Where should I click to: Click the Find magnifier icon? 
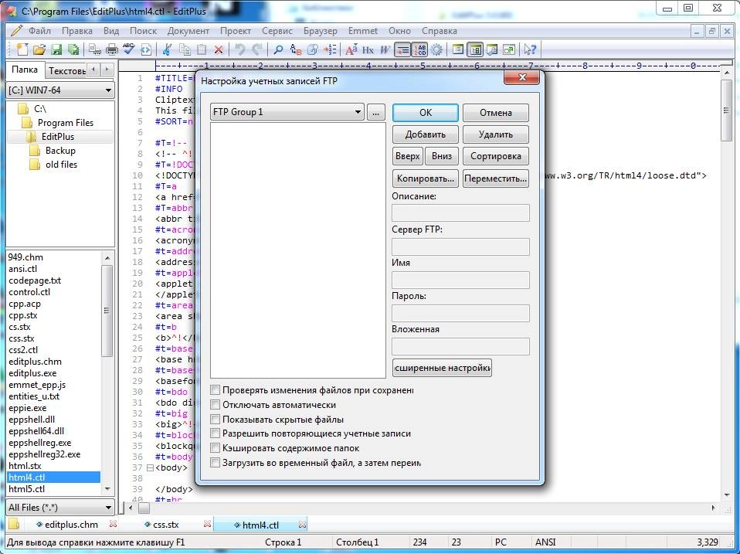click(x=278, y=49)
